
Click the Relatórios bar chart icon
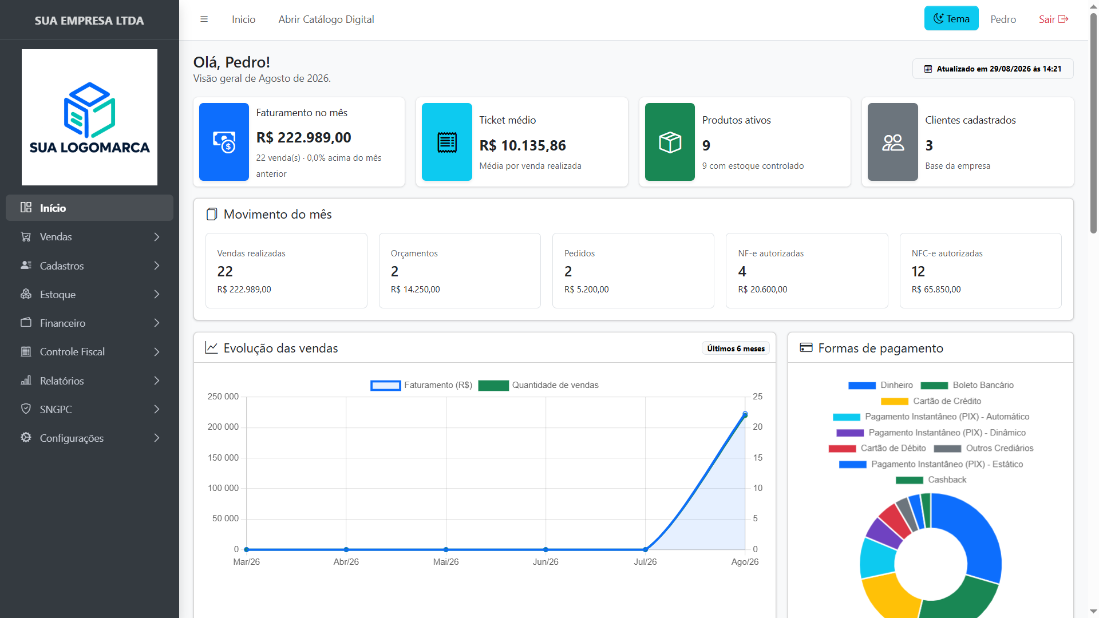tap(26, 380)
